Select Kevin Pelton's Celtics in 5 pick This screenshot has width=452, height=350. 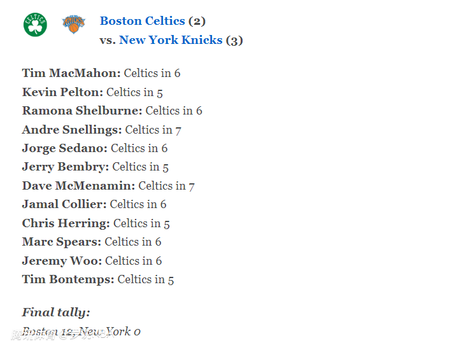click(92, 92)
